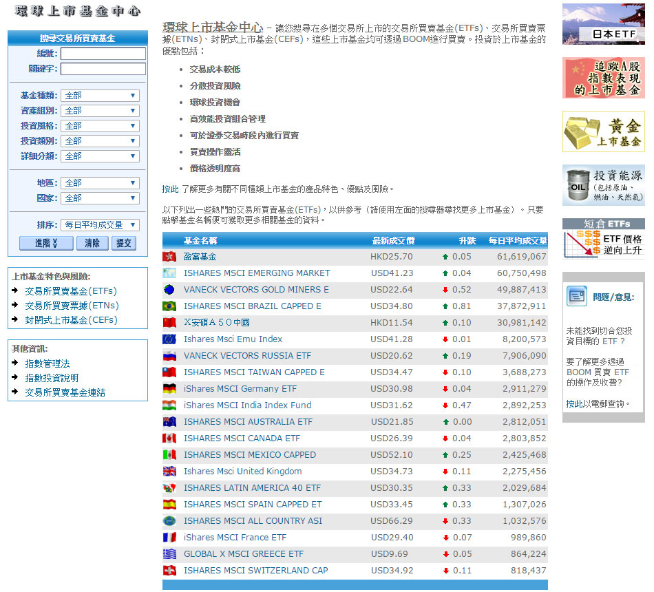Open the 基金種類 dropdown
This screenshot has width=654, height=592.
100,96
